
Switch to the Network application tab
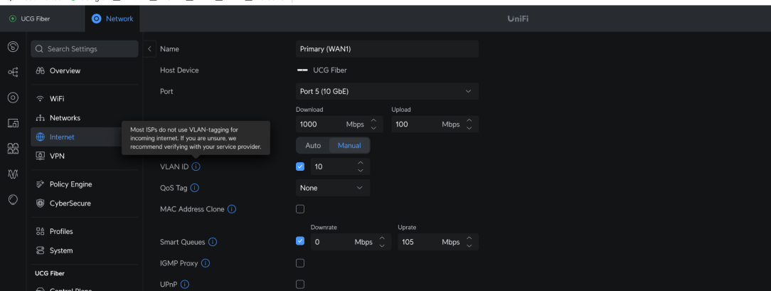tap(112, 18)
